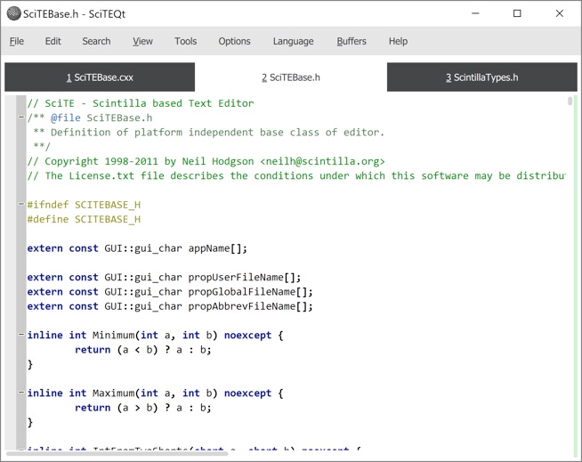Click the 'License.txt' word in comment

101,176
